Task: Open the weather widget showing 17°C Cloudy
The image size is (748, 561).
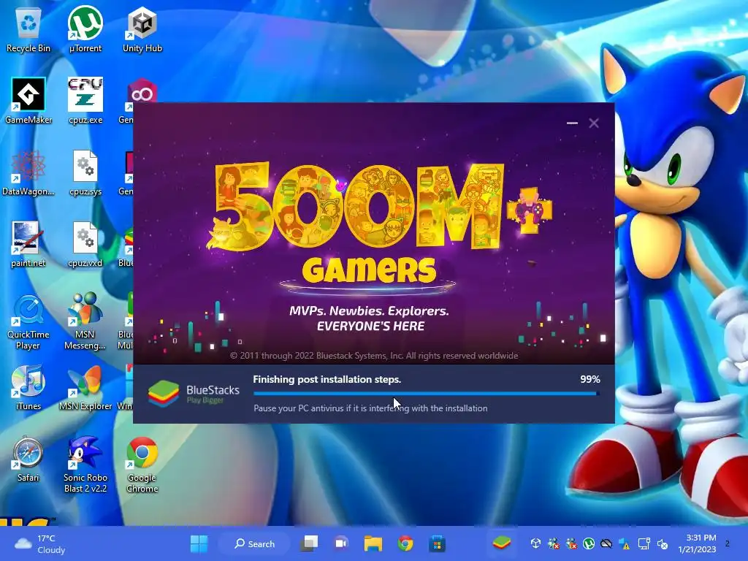Action: [41, 543]
